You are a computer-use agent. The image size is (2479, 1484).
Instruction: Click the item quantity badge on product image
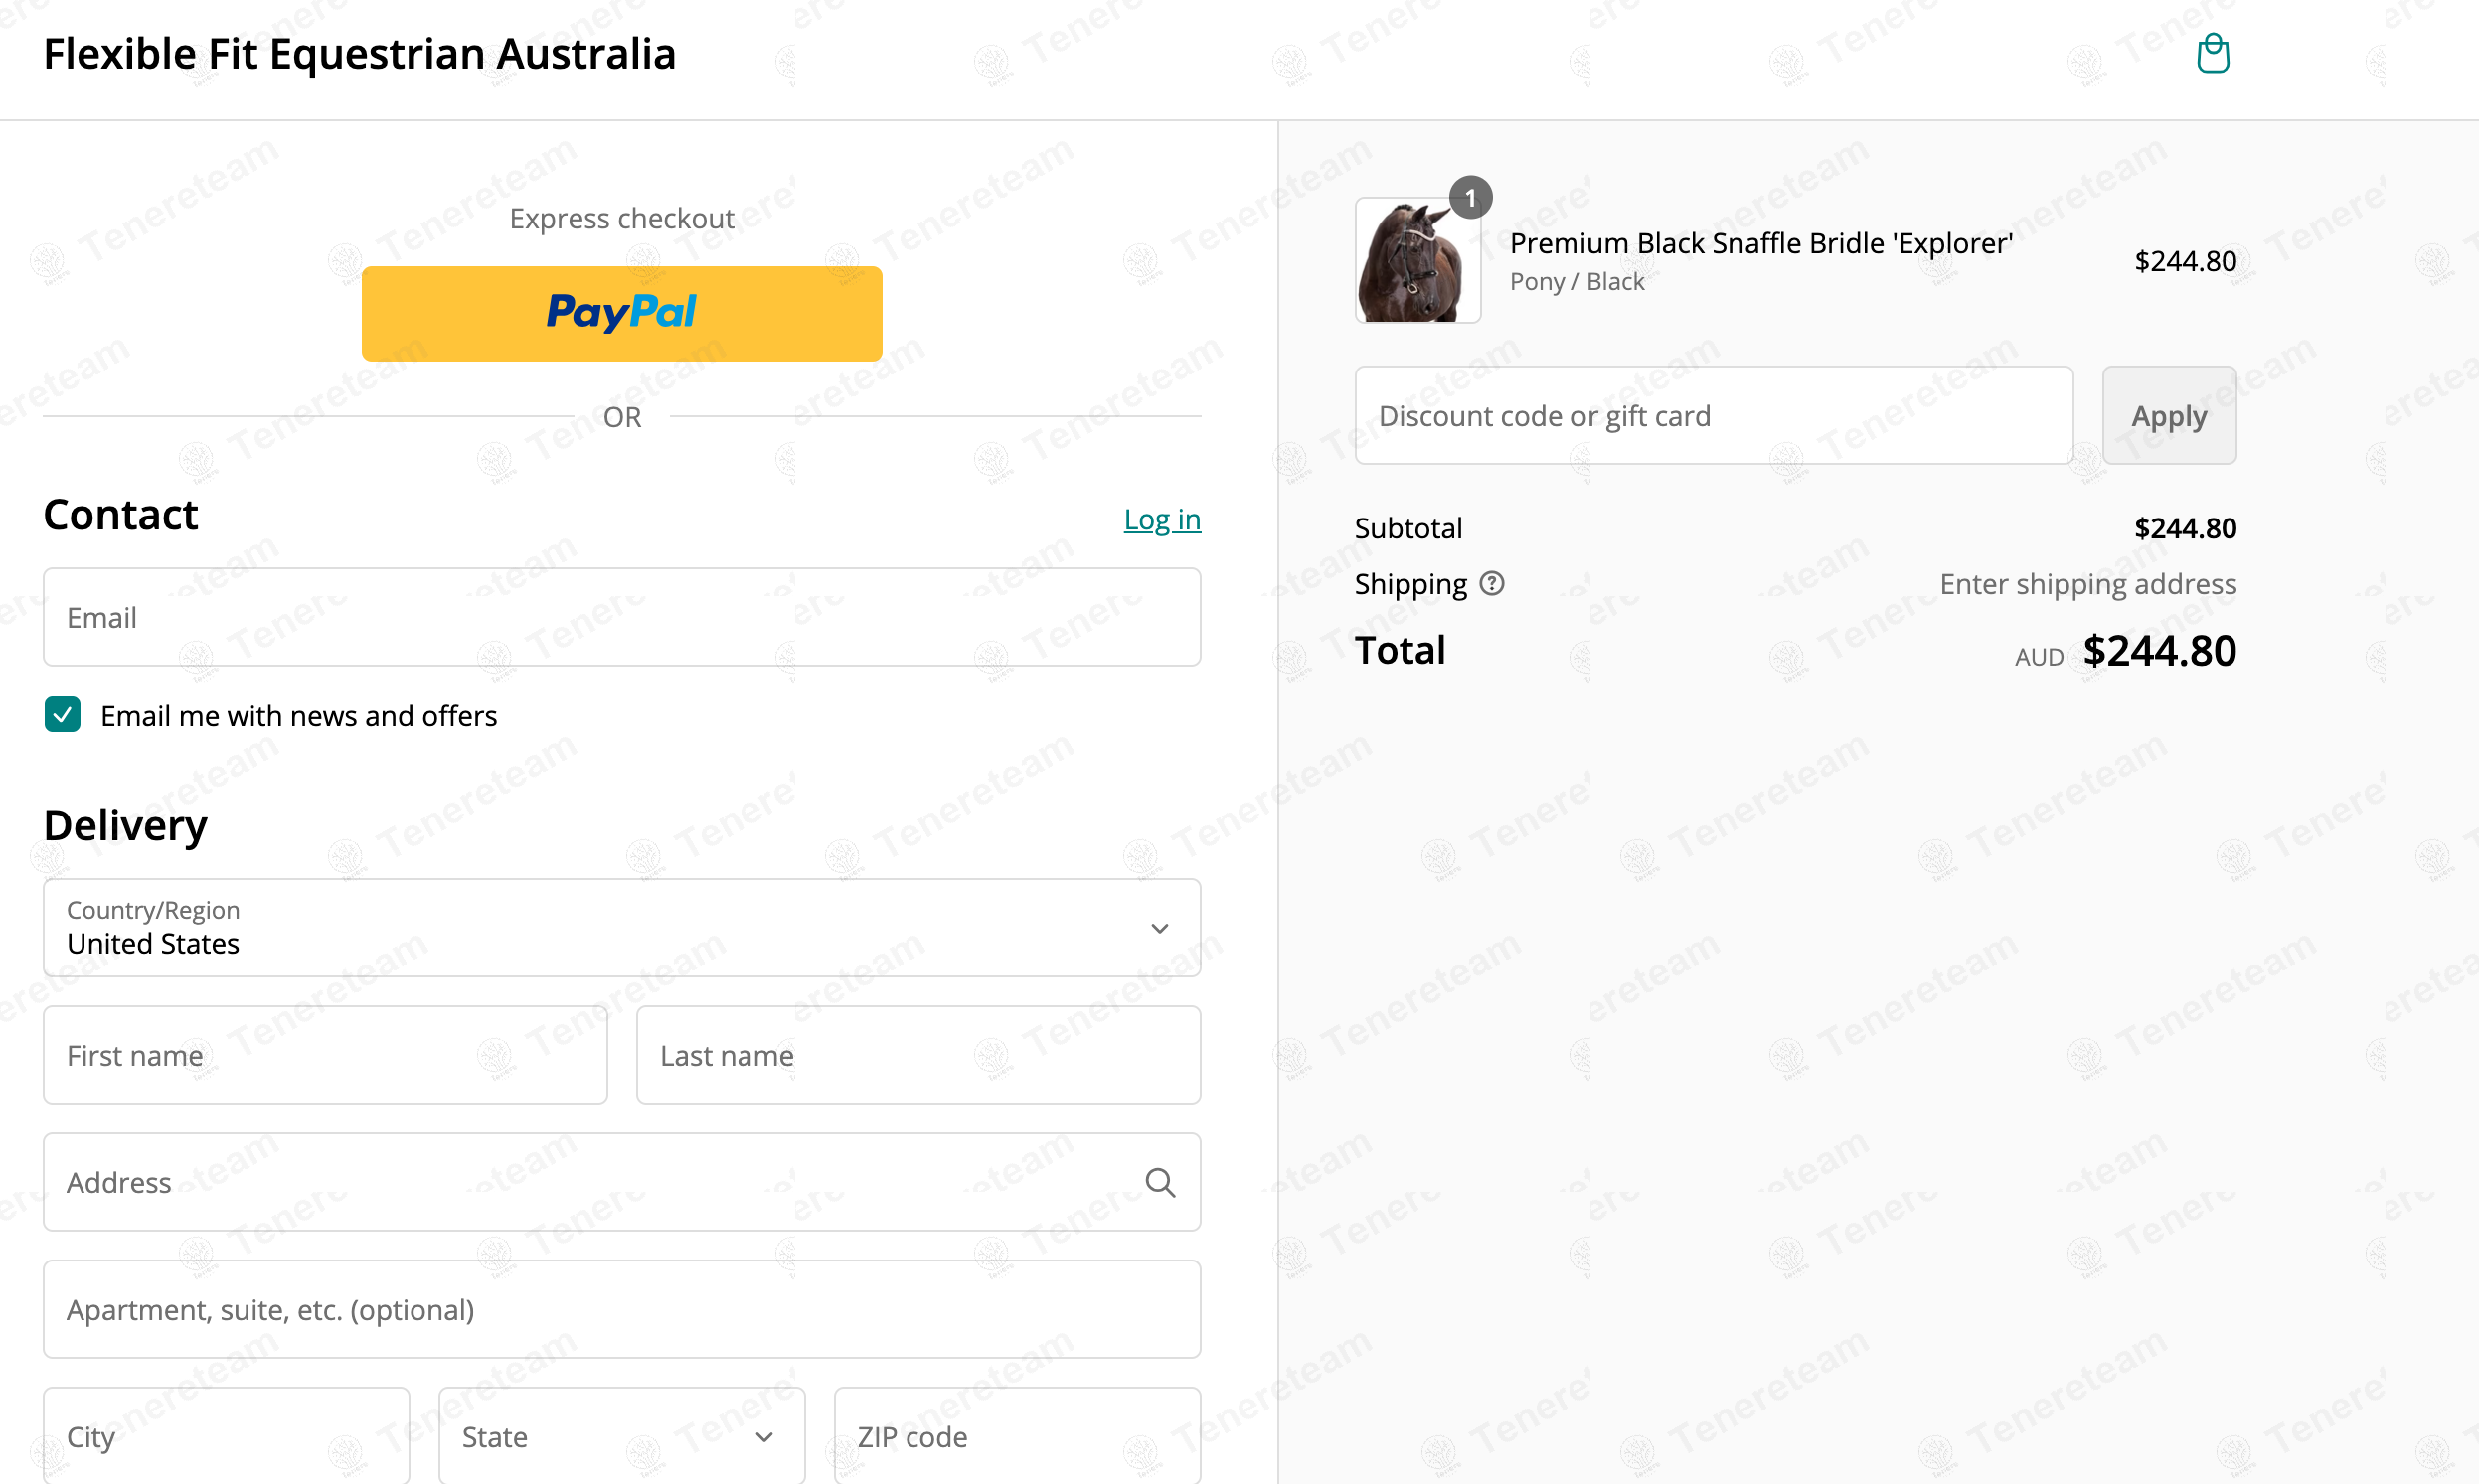tap(1469, 197)
